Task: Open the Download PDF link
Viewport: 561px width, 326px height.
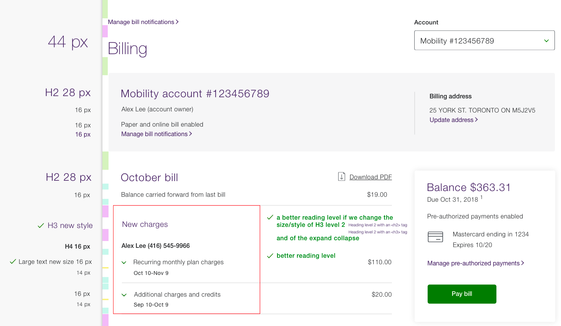Action: coord(370,177)
